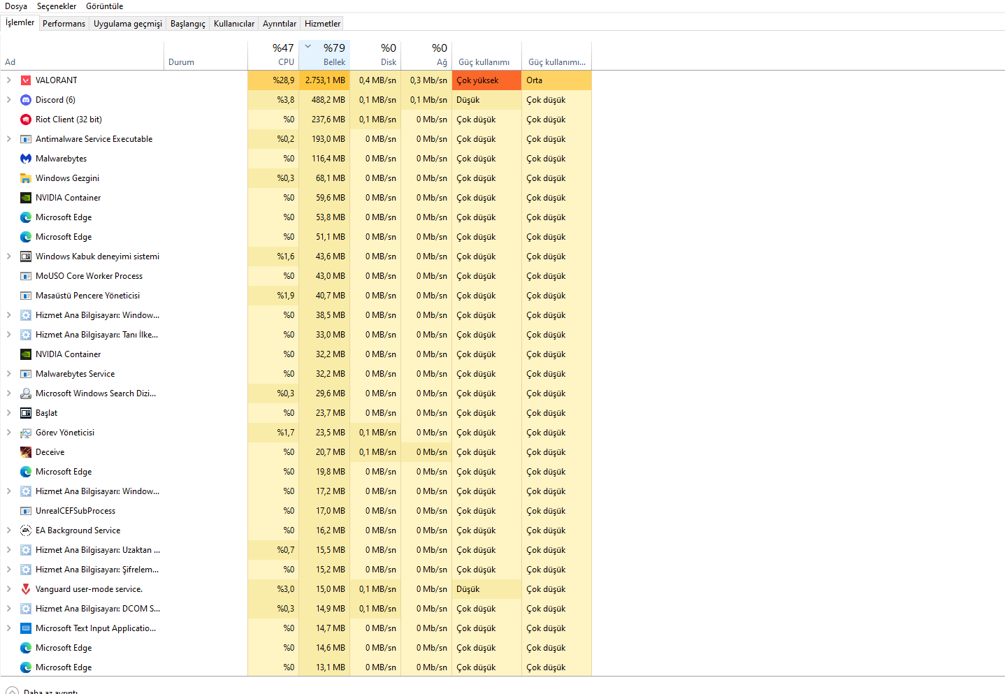This screenshot has height=694, width=1005.
Task: Click the Microsoft Text Input Application icon
Action: (x=26, y=628)
